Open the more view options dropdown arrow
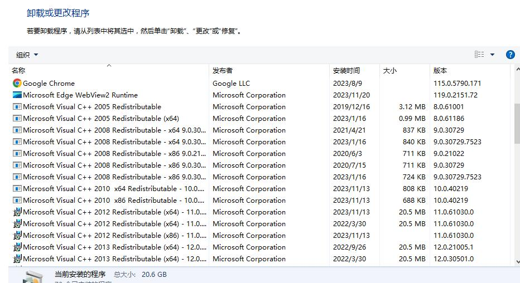Viewport: 520px width, 283px height. [x=493, y=55]
